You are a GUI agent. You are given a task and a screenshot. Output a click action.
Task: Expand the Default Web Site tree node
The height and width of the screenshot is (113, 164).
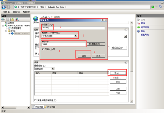(x=9, y=34)
